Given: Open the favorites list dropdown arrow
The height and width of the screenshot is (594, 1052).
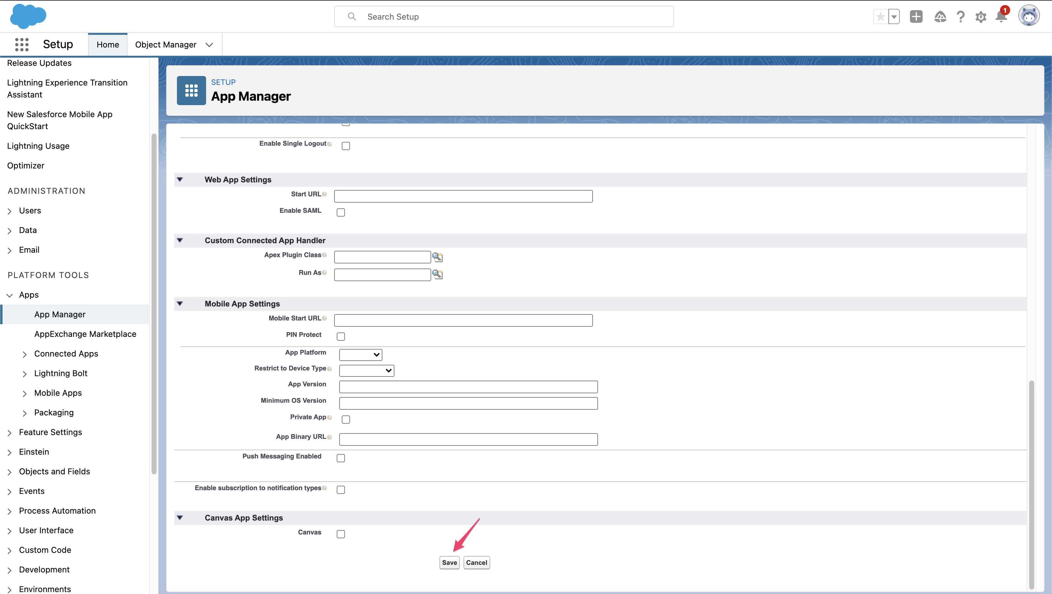Looking at the screenshot, I should (x=894, y=17).
